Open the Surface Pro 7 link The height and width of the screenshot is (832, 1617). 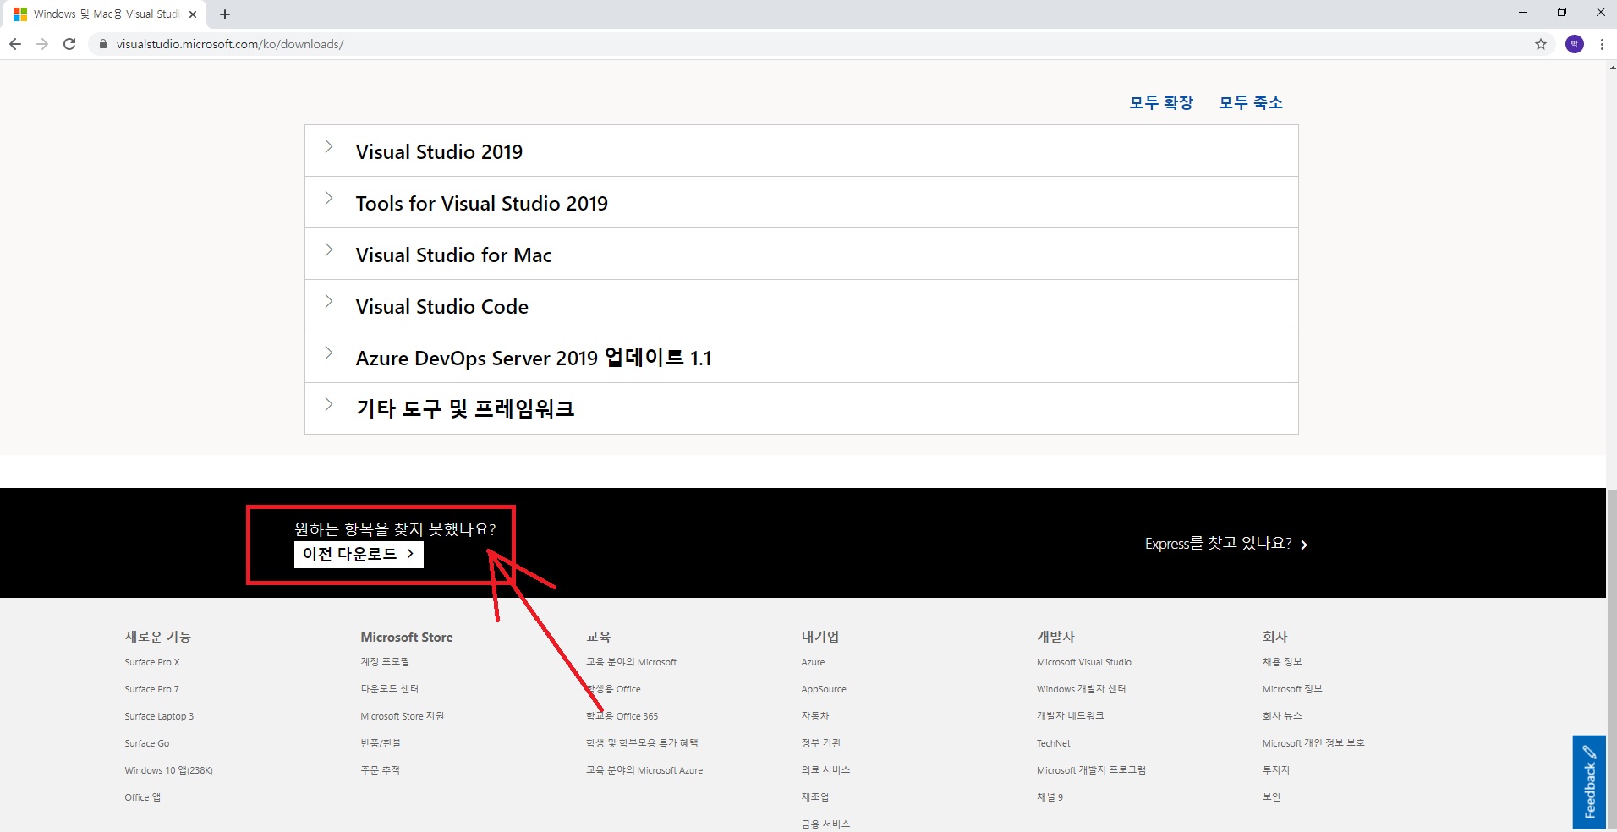tap(152, 689)
